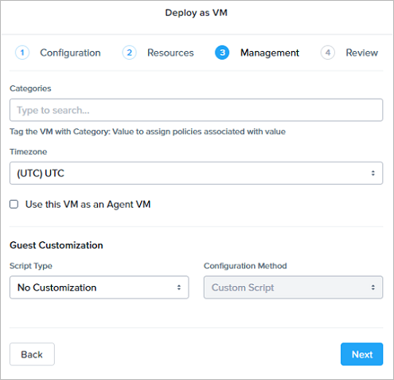Viewport: 394px width, 380px height.
Task: Click the Next button
Action: (x=361, y=355)
